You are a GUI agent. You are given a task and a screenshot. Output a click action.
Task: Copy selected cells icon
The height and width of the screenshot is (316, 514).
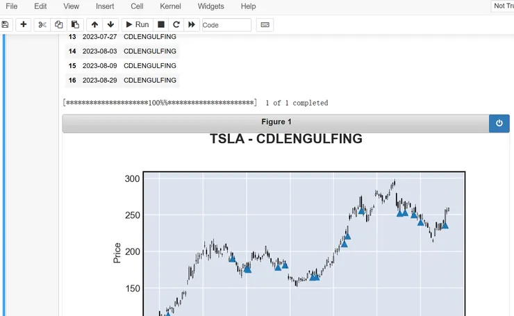[58, 24]
